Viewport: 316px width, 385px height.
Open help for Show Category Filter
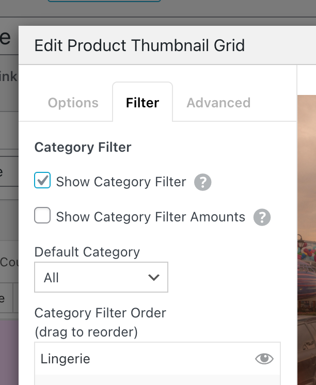tap(203, 182)
